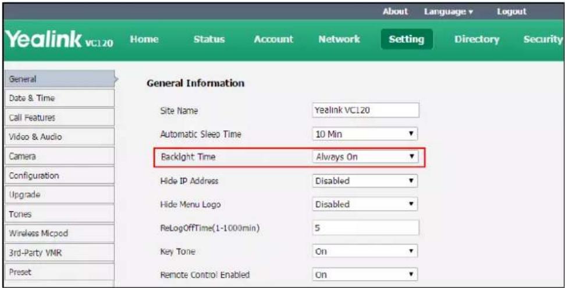Expand the Automatic Sleep Time dropdown
This screenshot has height=288, width=565.
point(365,134)
